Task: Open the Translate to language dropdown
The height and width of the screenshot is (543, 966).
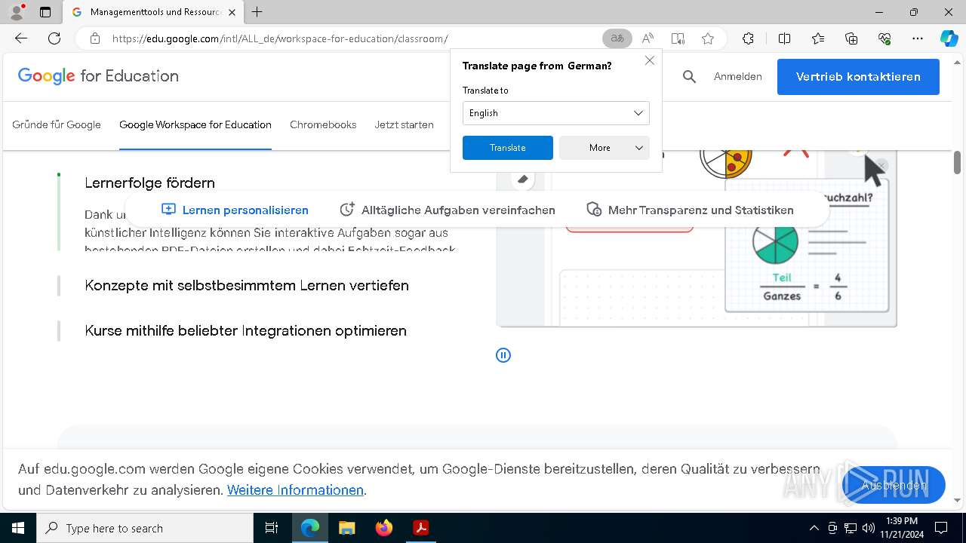Action: tap(555, 113)
